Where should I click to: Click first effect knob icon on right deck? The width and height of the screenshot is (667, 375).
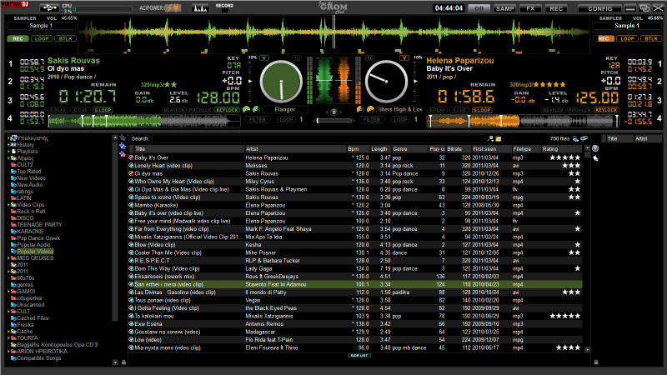pyautogui.click(x=360, y=109)
